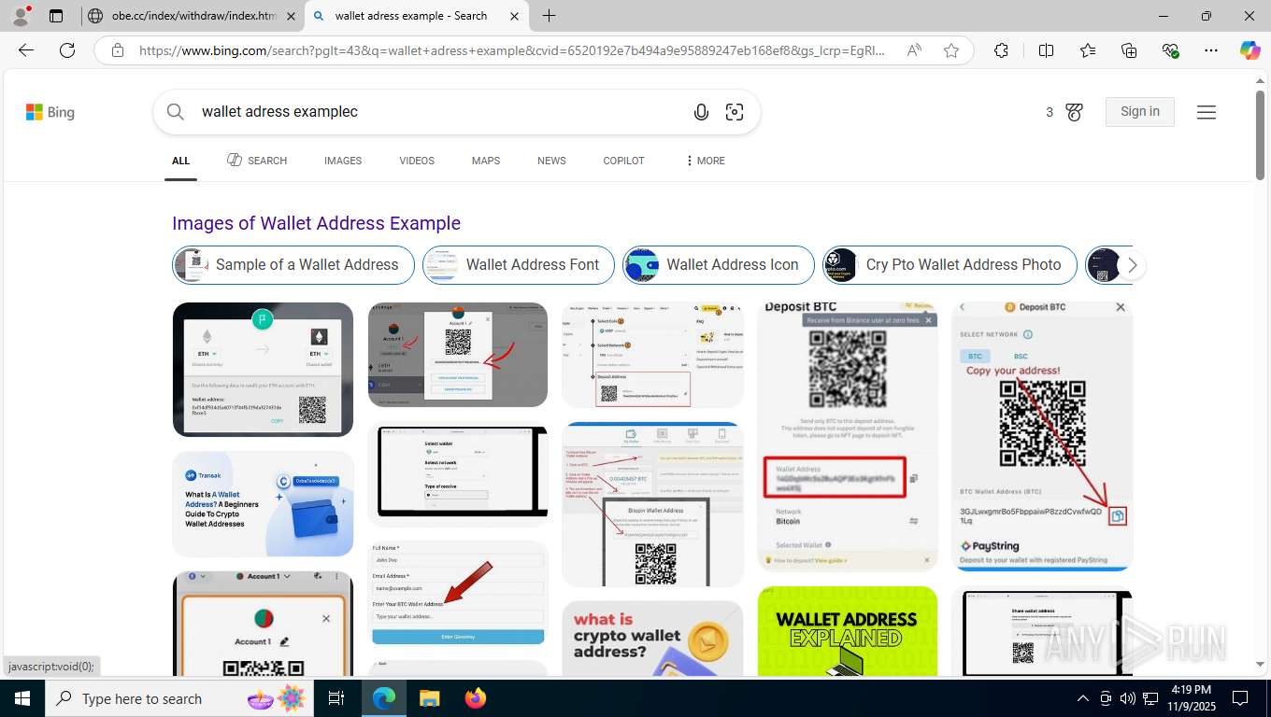Screen dimensions: 1271x717
Task: Open read aloud icon in address bar
Action: [914, 50]
